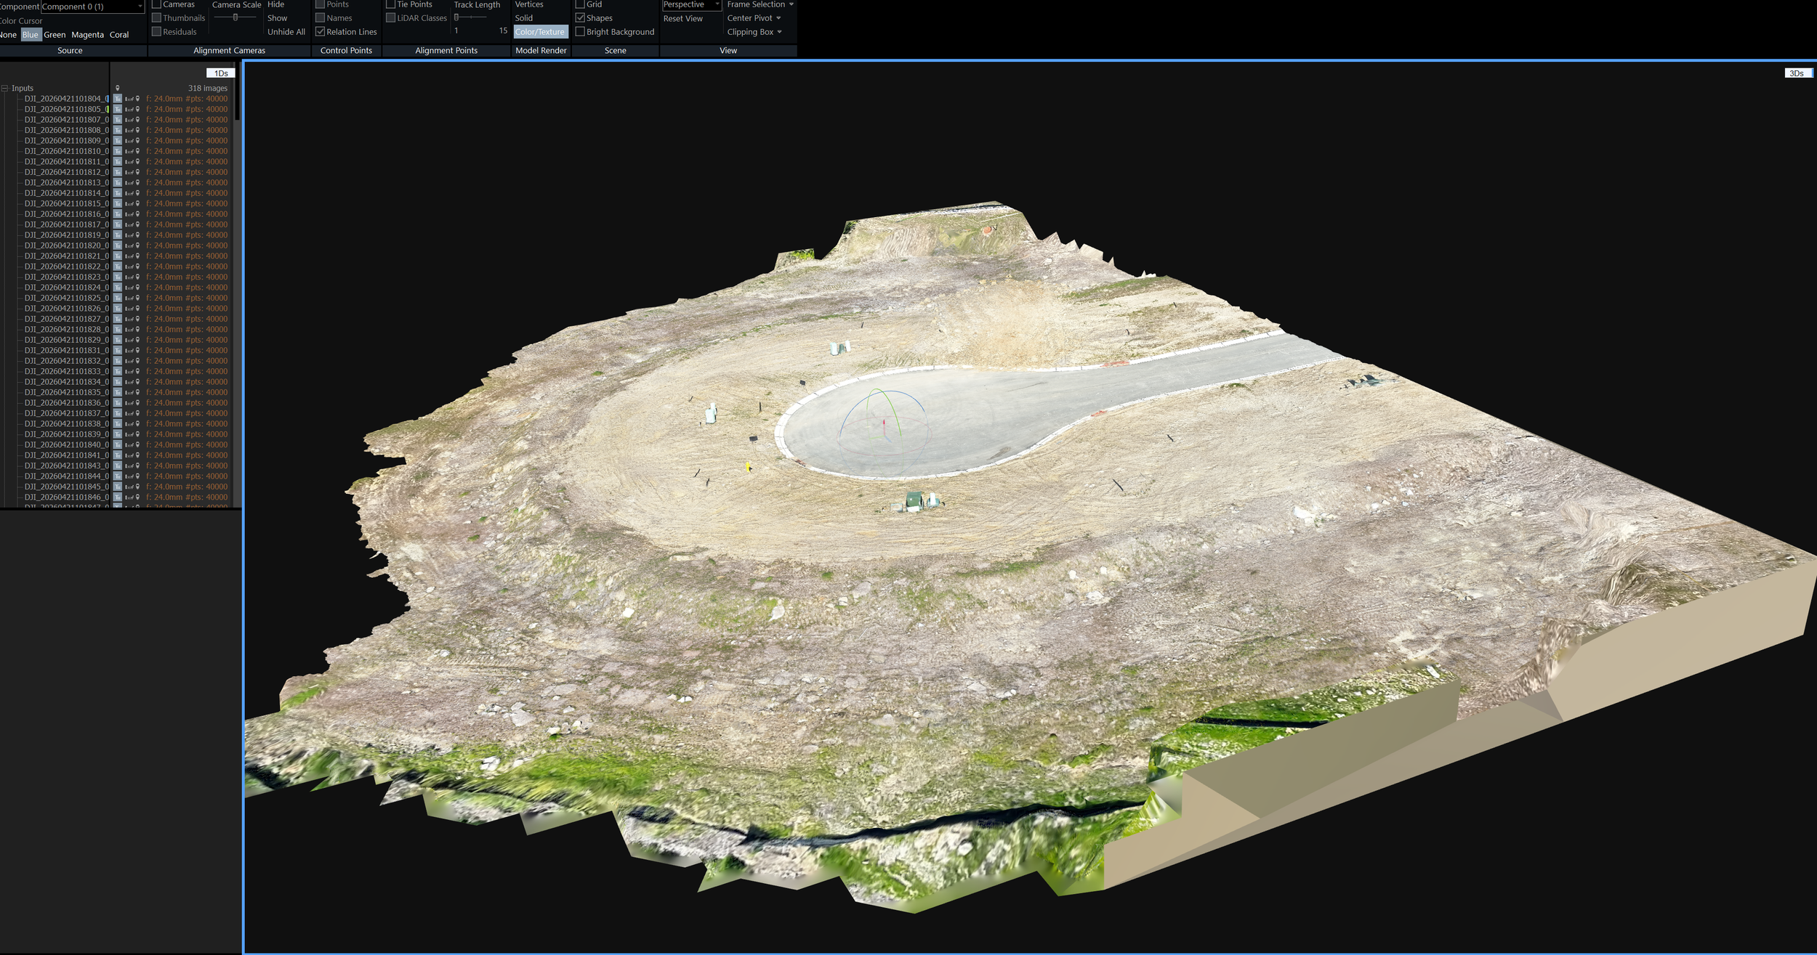1817x955 pixels.
Task: Click the GPS pin icon for DJI_20260421101816_0
Action: [x=137, y=214]
